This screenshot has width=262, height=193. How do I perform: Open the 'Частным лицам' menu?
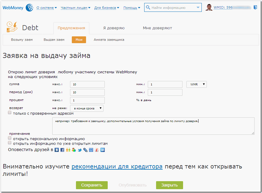click(x=75, y=8)
